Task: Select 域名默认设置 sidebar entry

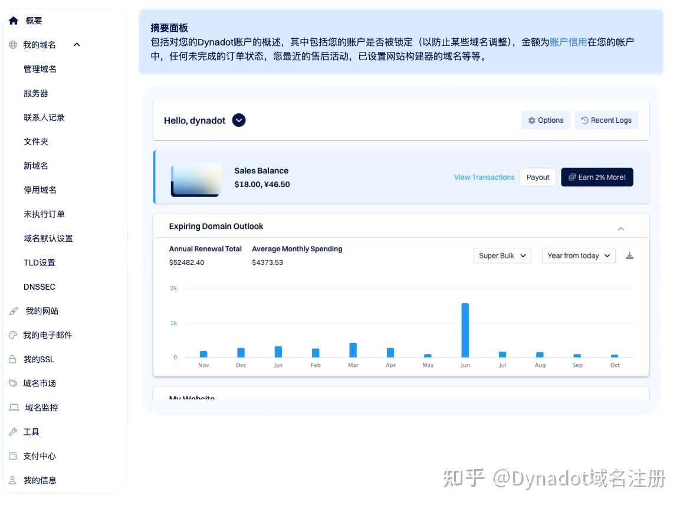Action: pos(48,238)
